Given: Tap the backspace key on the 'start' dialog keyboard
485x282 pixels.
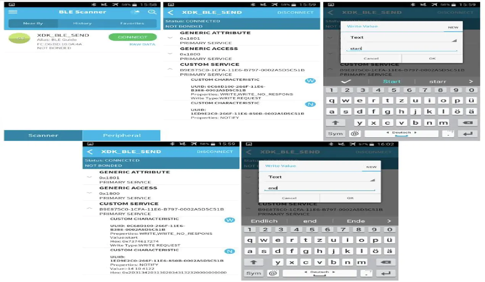Looking at the screenshot, I should (467, 123).
